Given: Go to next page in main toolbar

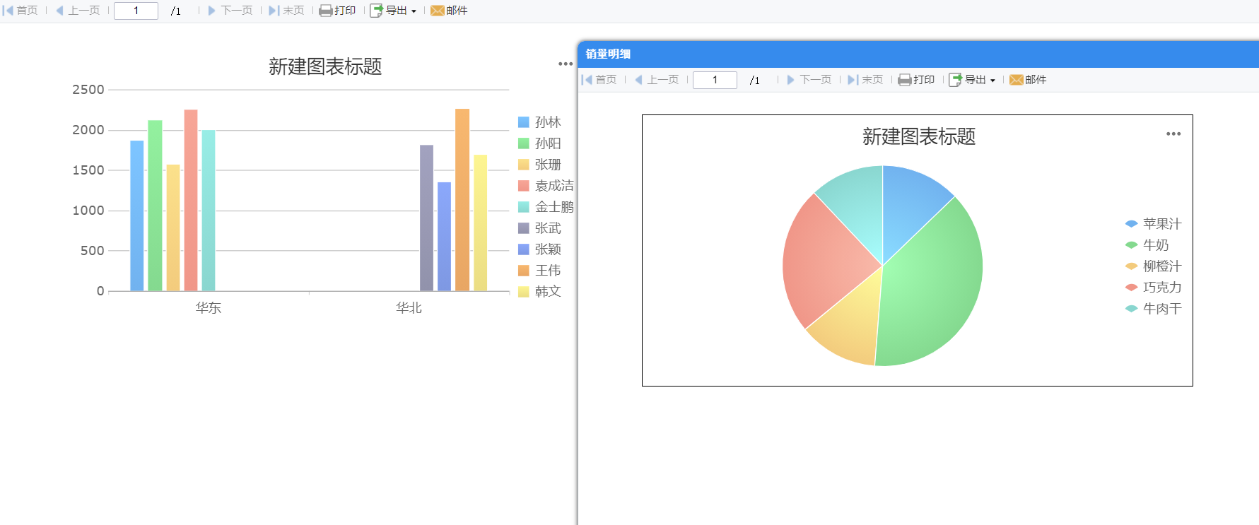Looking at the screenshot, I should (230, 11).
